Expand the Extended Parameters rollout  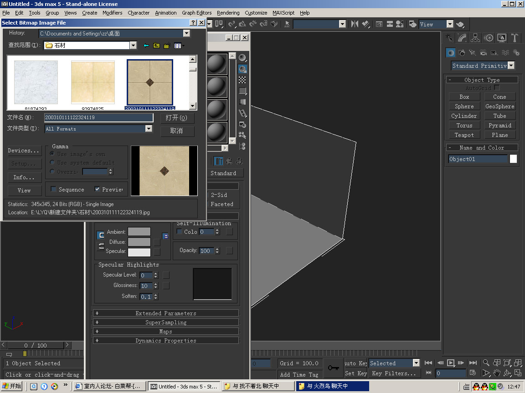pyautogui.click(x=166, y=313)
